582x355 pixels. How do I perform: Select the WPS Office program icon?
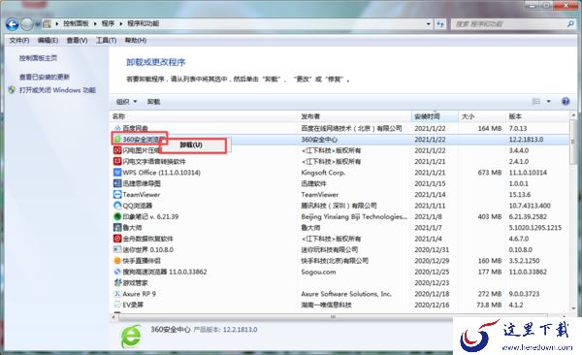pyautogui.click(x=117, y=173)
